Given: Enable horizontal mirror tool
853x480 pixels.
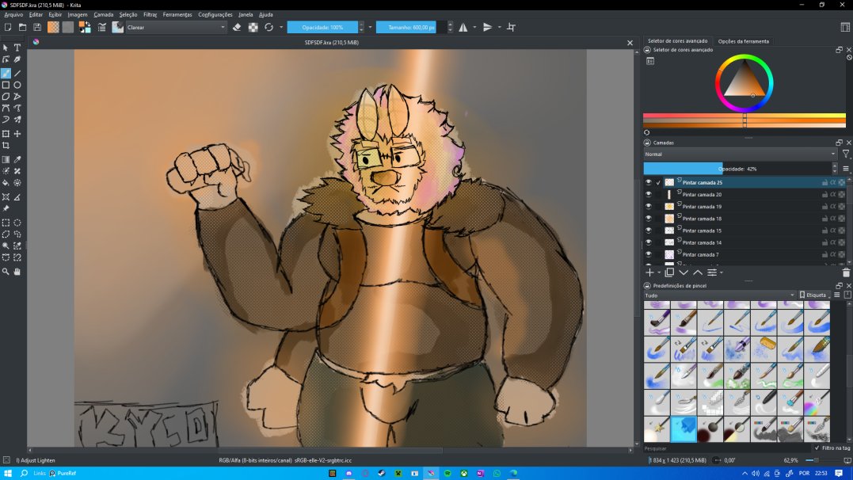Looking at the screenshot, I should 463,27.
